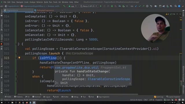Screen dimensions: 185x104
Task: Click the Windows Start button
Action: (x=1, y=103)
